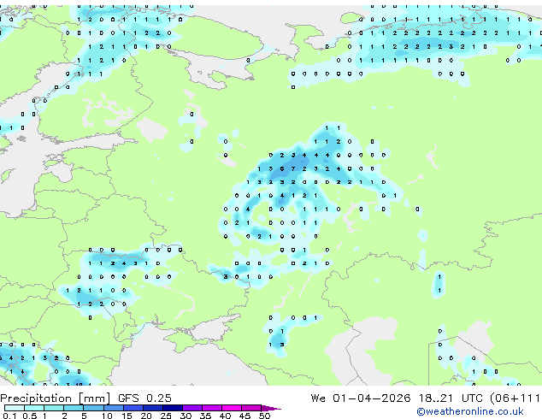Click the 0.1–0.5 mm legend swatch
This screenshot has height=419, width=542.
(15, 408)
